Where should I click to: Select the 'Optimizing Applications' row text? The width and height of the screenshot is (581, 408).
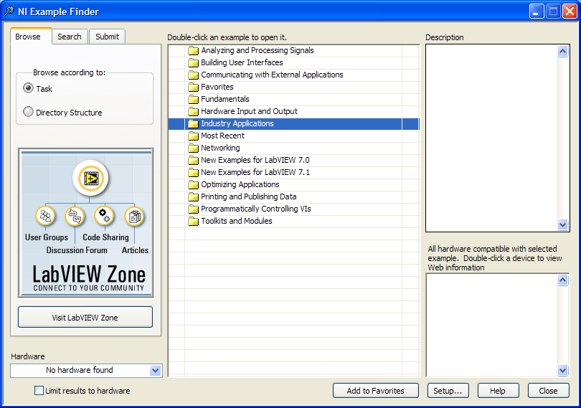coord(240,184)
